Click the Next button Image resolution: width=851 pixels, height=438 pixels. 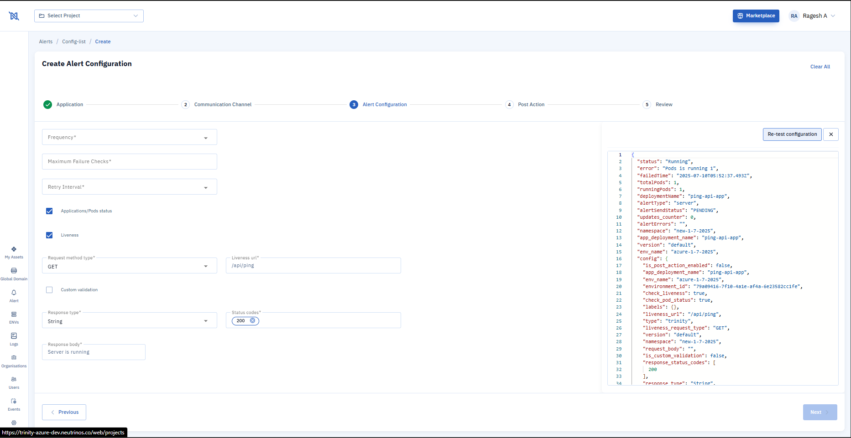pyautogui.click(x=820, y=412)
